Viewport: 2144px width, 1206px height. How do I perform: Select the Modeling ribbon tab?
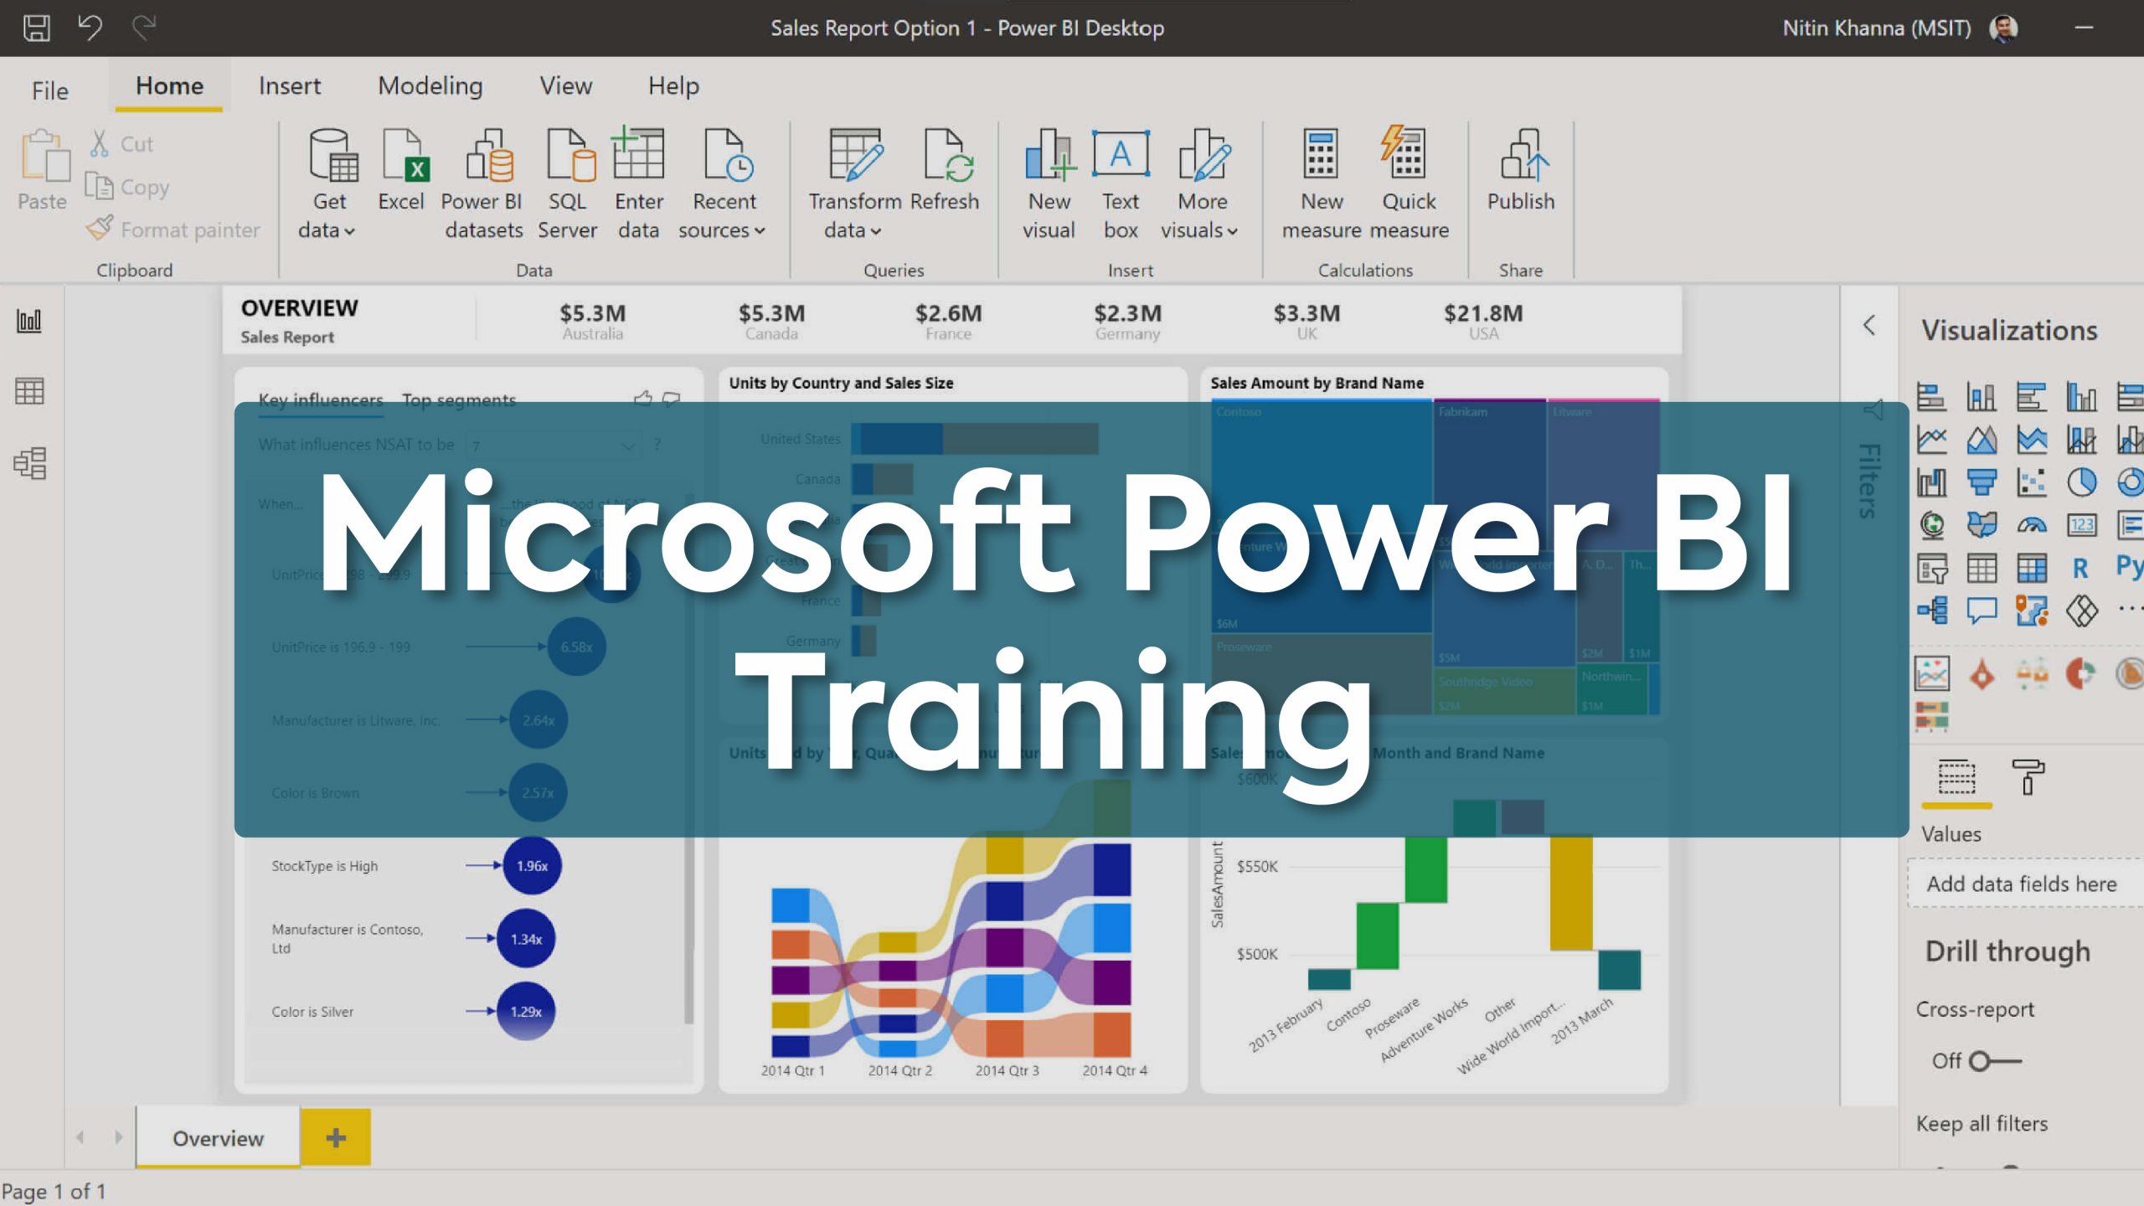[x=430, y=85]
